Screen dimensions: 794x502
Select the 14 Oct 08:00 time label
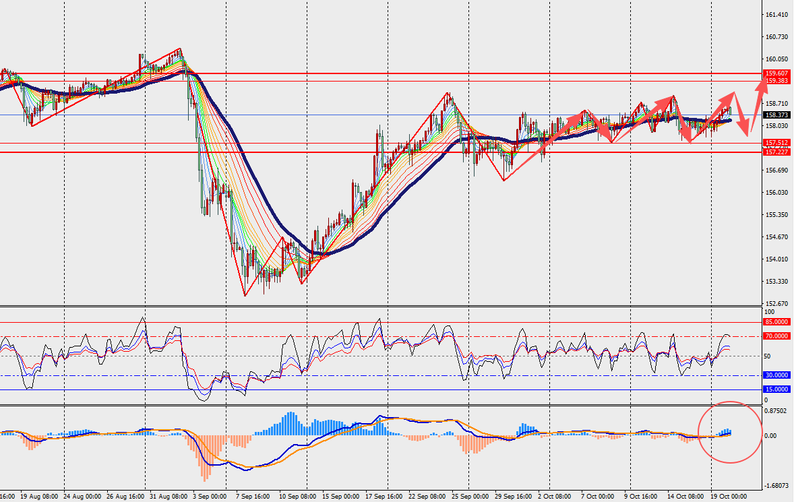click(685, 497)
